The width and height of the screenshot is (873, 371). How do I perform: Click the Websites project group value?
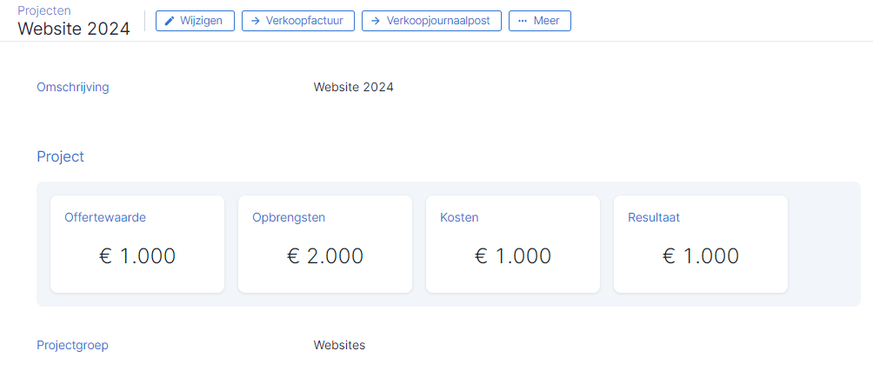(x=339, y=346)
